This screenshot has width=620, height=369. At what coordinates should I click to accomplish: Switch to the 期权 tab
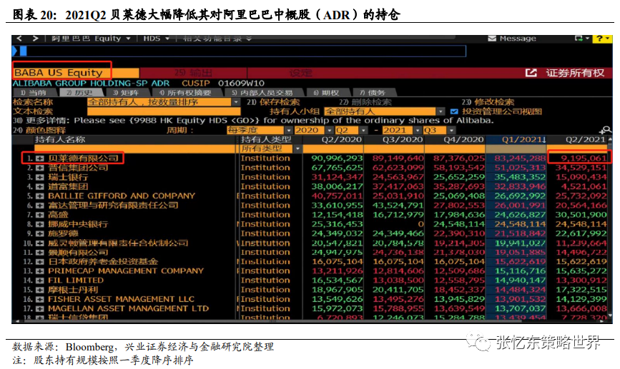click(x=327, y=93)
